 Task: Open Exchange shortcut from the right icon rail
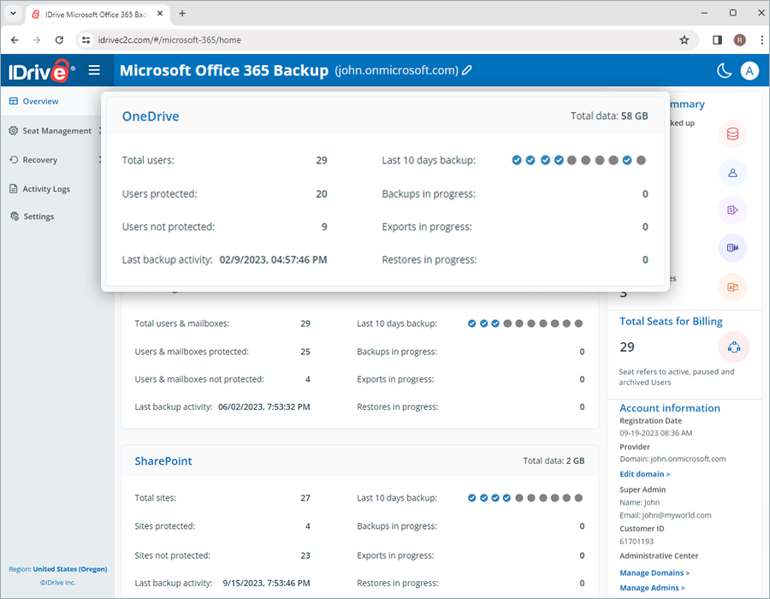coord(732,133)
